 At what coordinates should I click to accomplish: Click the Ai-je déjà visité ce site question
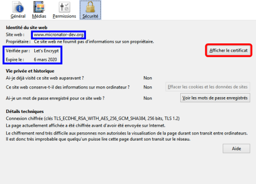[x=45, y=78]
